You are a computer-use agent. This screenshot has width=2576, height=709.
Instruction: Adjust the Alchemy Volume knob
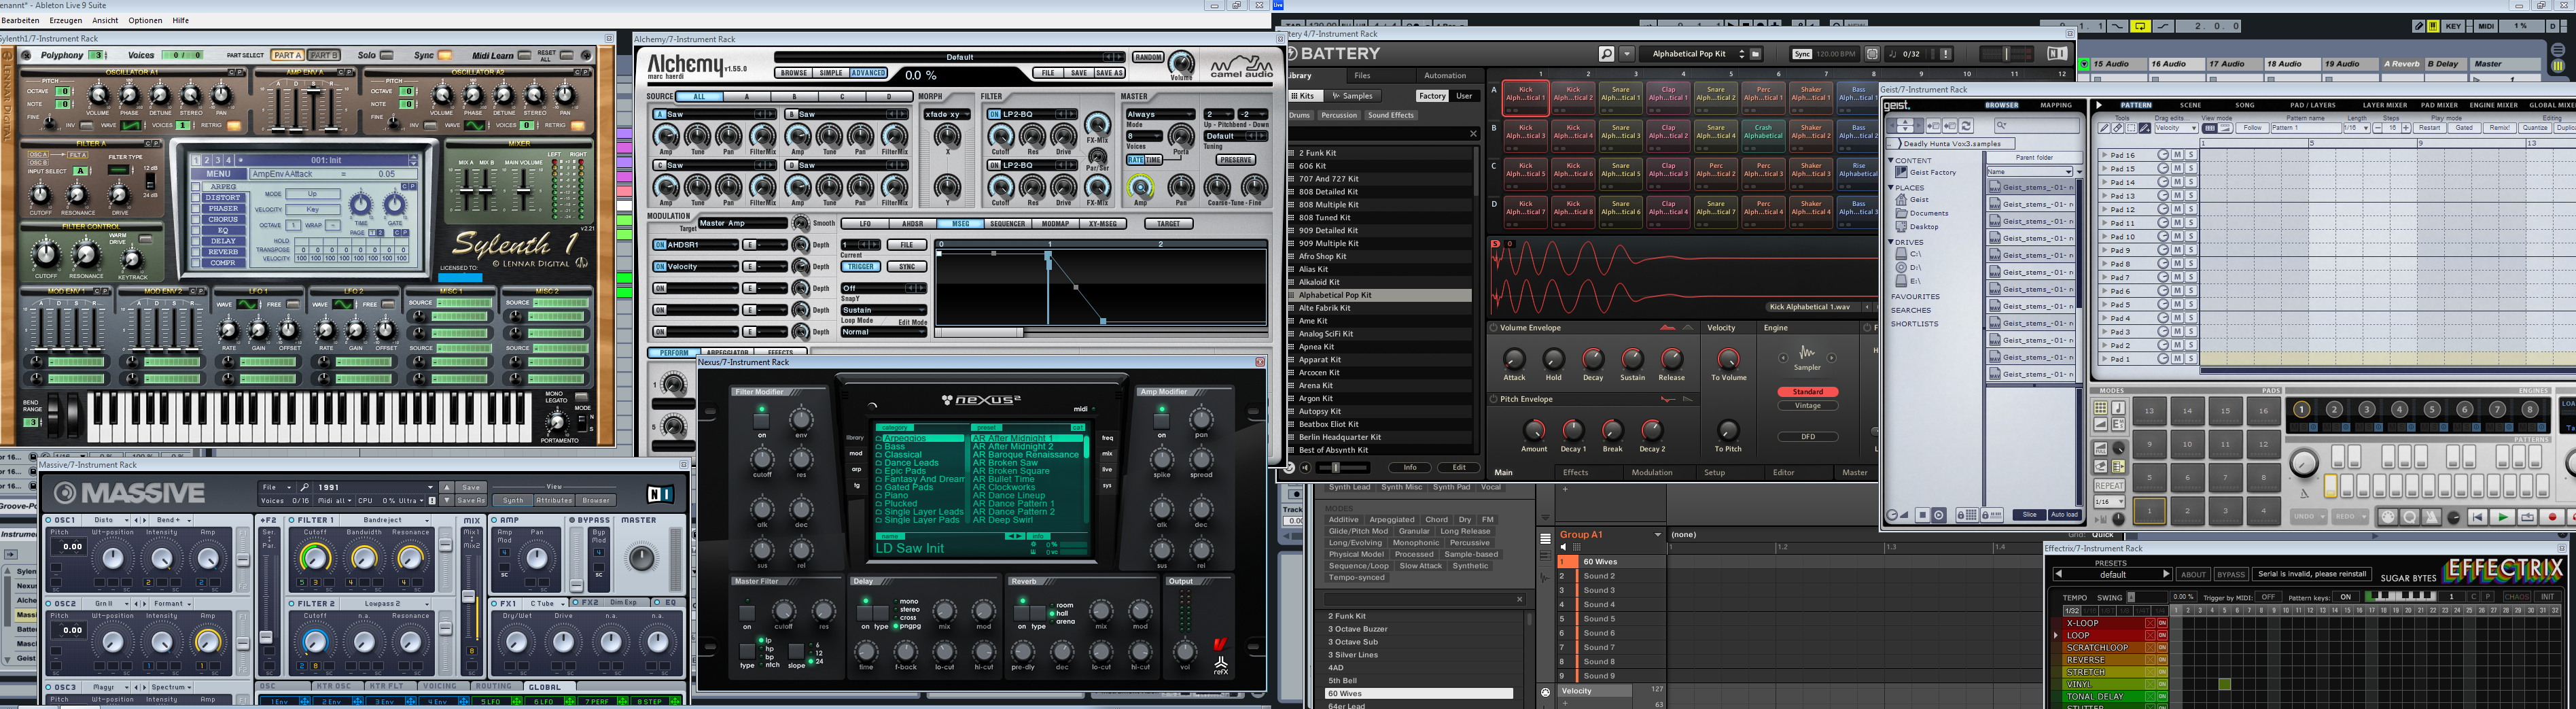pyautogui.click(x=1181, y=64)
